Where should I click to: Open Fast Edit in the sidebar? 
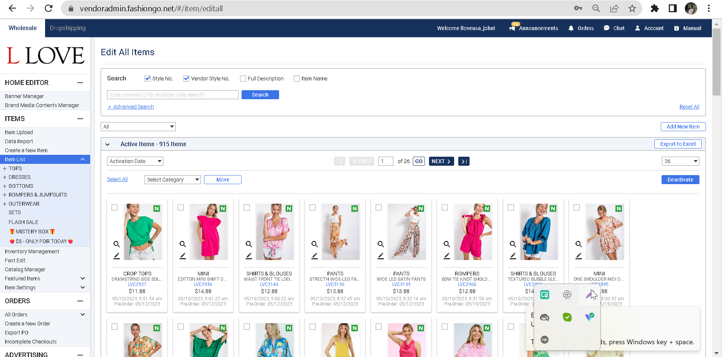(x=15, y=260)
